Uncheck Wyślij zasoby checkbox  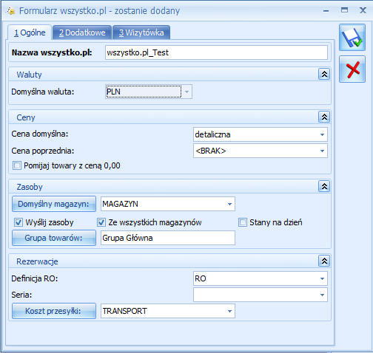click(19, 222)
